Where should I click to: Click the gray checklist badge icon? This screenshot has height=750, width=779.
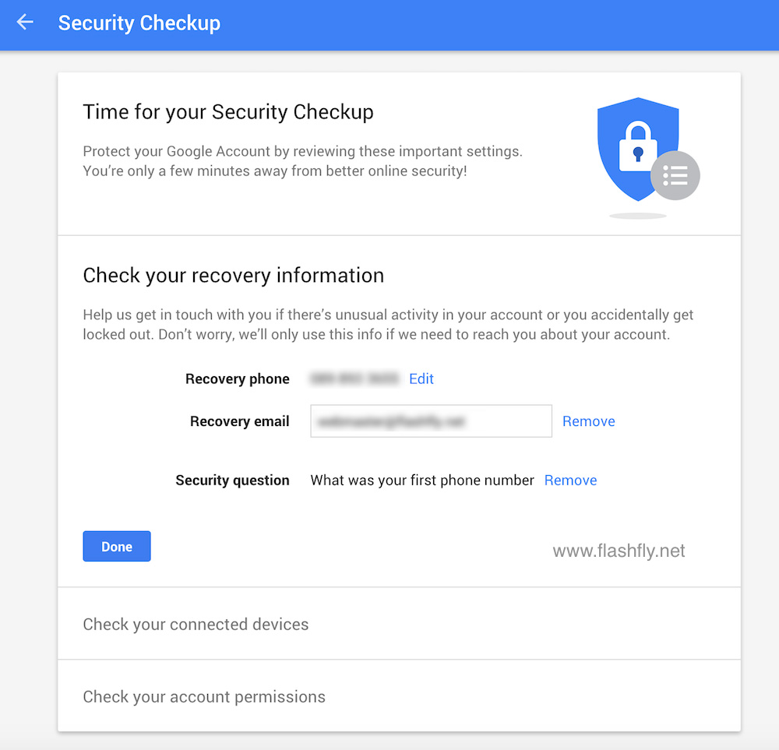click(675, 176)
